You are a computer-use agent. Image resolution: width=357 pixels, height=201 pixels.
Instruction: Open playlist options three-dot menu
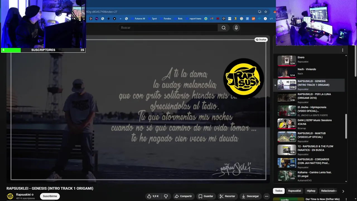343,50
